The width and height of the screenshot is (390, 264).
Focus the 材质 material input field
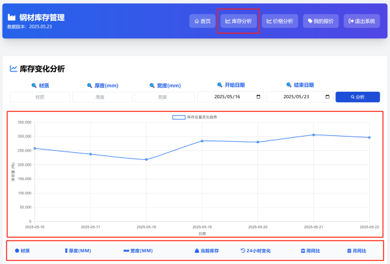[x=40, y=97]
